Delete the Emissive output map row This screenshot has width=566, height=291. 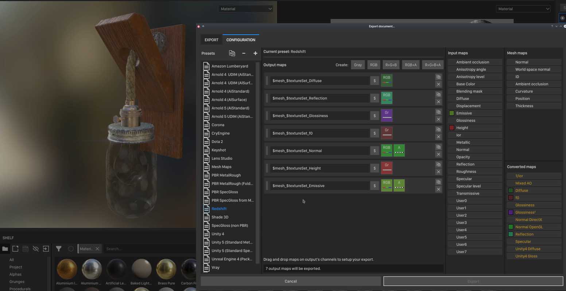tap(438, 189)
